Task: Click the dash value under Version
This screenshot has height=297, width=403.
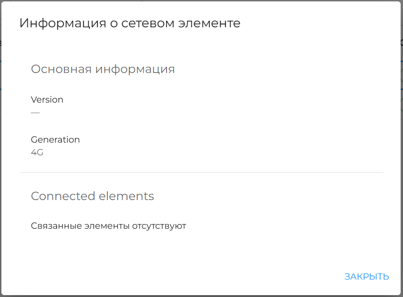Action: pyautogui.click(x=34, y=112)
